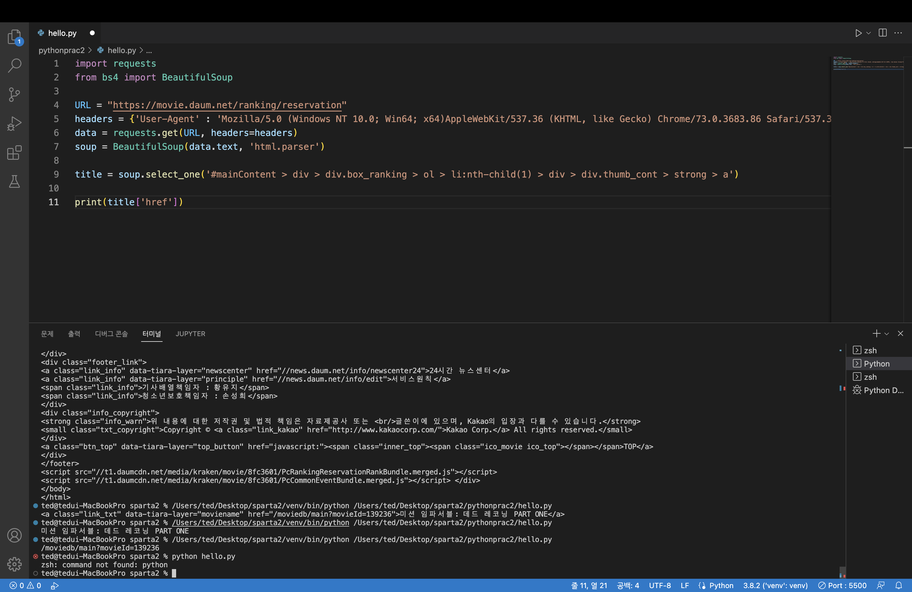Click underlined venv/bin/python path in terminal
This screenshot has height=592, width=912.
pyautogui.click(x=261, y=523)
